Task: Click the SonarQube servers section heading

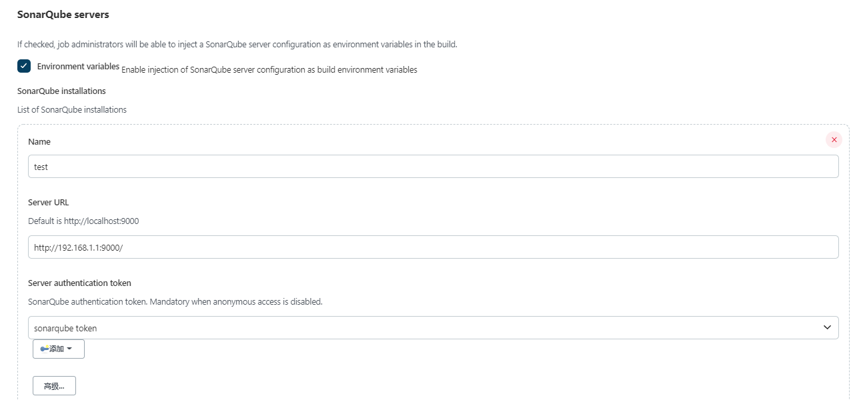Action: click(x=63, y=15)
